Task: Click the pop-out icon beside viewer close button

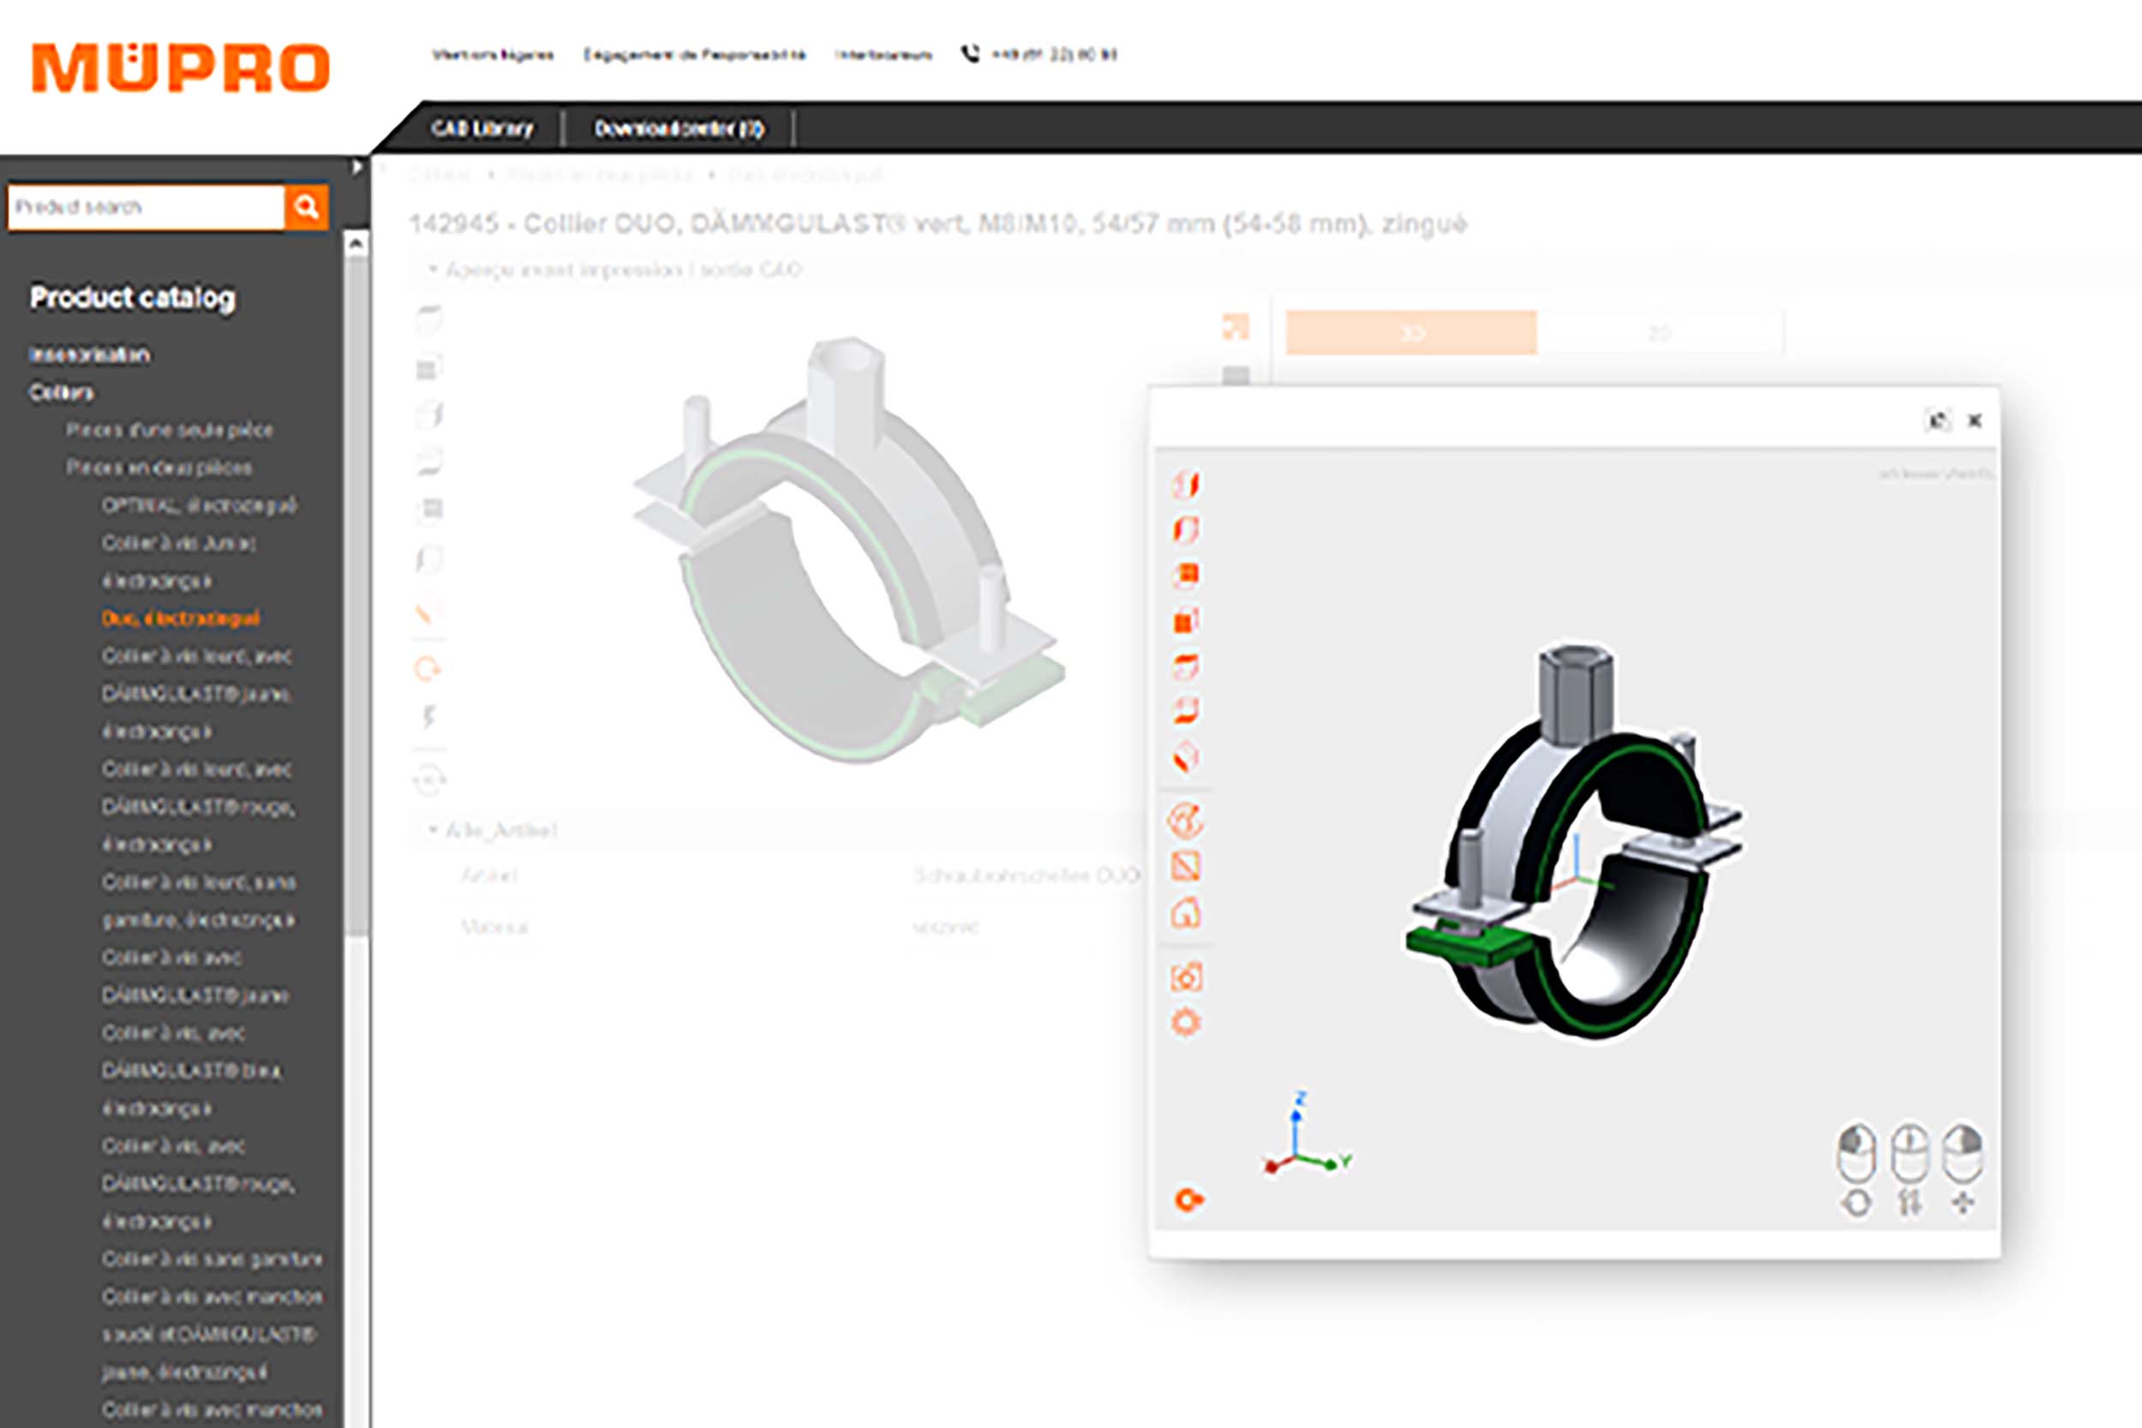Action: (x=1937, y=421)
